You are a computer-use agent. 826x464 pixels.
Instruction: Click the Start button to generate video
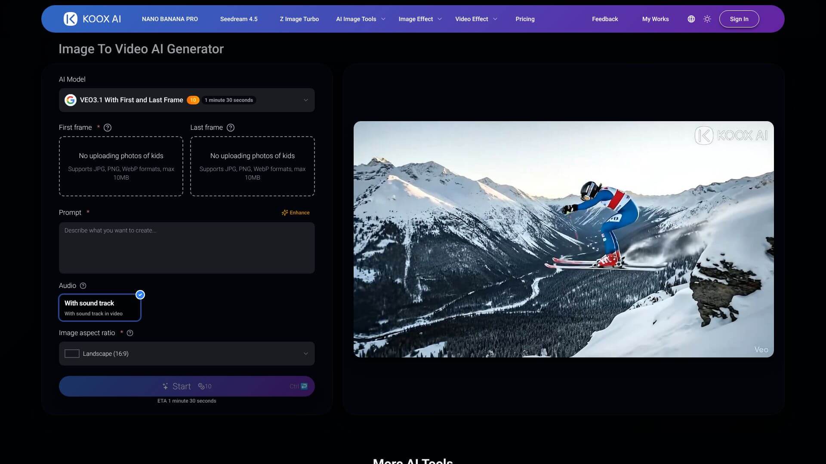[186, 386]
